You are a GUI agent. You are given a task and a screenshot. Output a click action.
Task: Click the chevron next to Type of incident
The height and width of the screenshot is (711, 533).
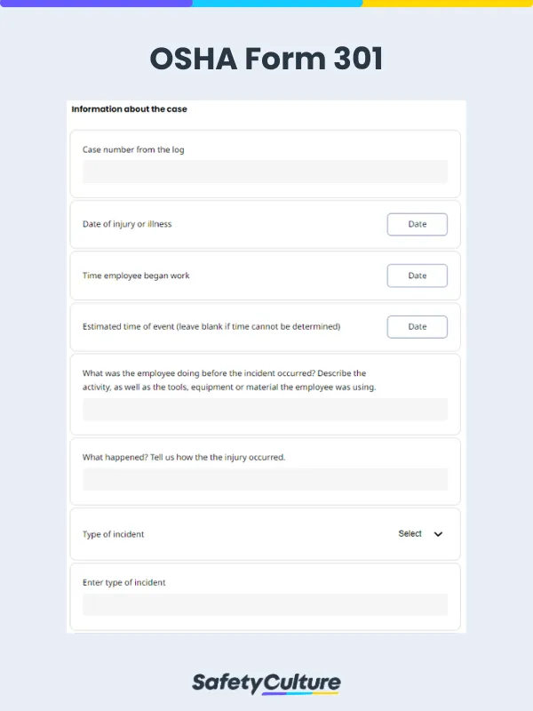coord(437,534)
